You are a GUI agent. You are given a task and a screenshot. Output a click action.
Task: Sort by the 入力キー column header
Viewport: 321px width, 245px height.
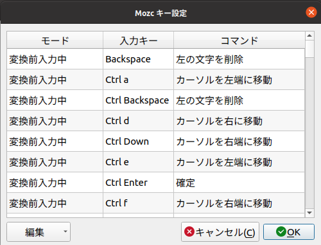point(138,40)
